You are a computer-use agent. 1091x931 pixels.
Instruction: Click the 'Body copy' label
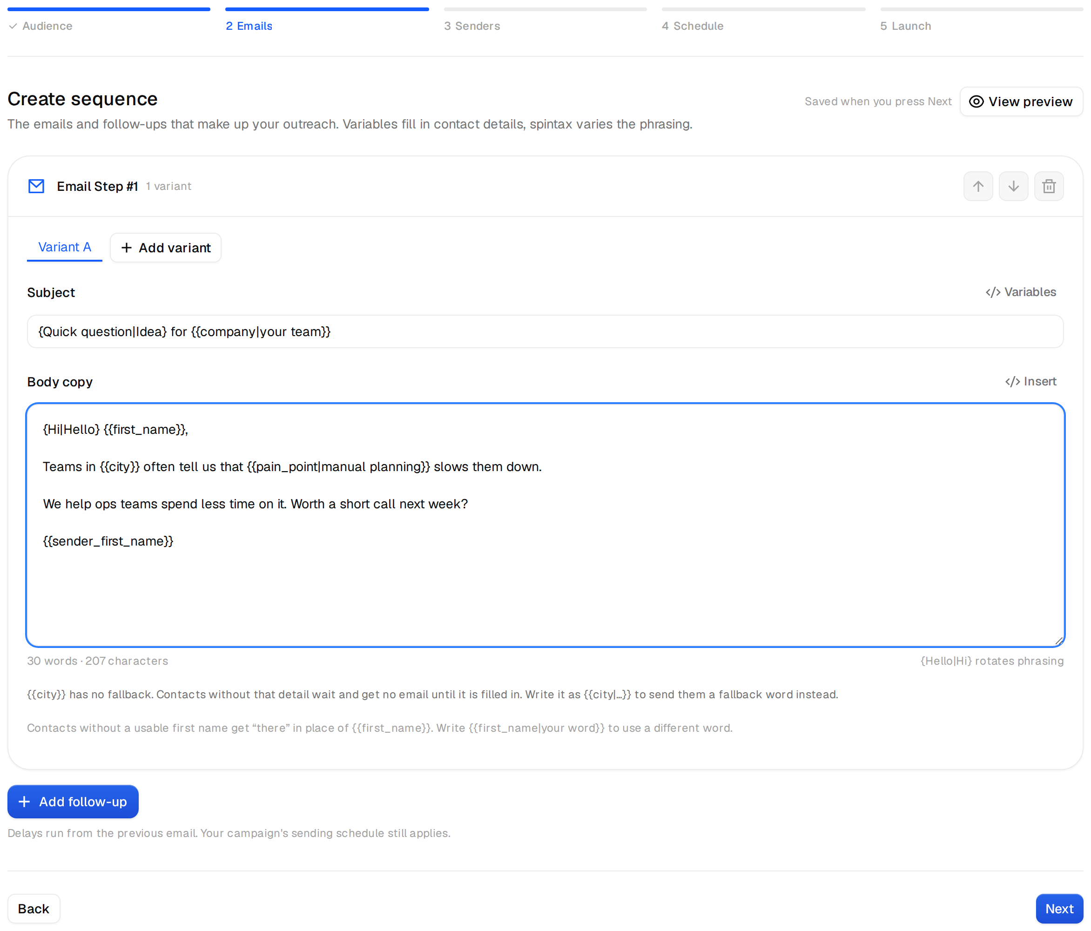[60, 382]
